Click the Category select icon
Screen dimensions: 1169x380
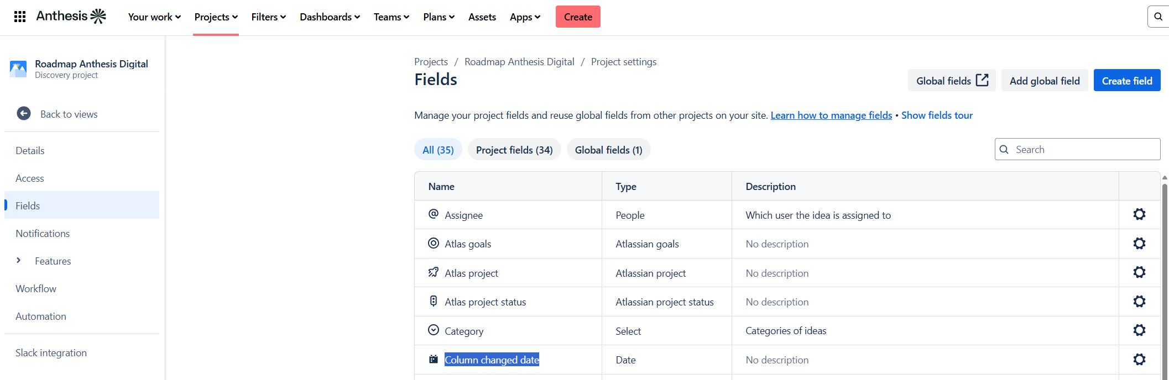434,330
